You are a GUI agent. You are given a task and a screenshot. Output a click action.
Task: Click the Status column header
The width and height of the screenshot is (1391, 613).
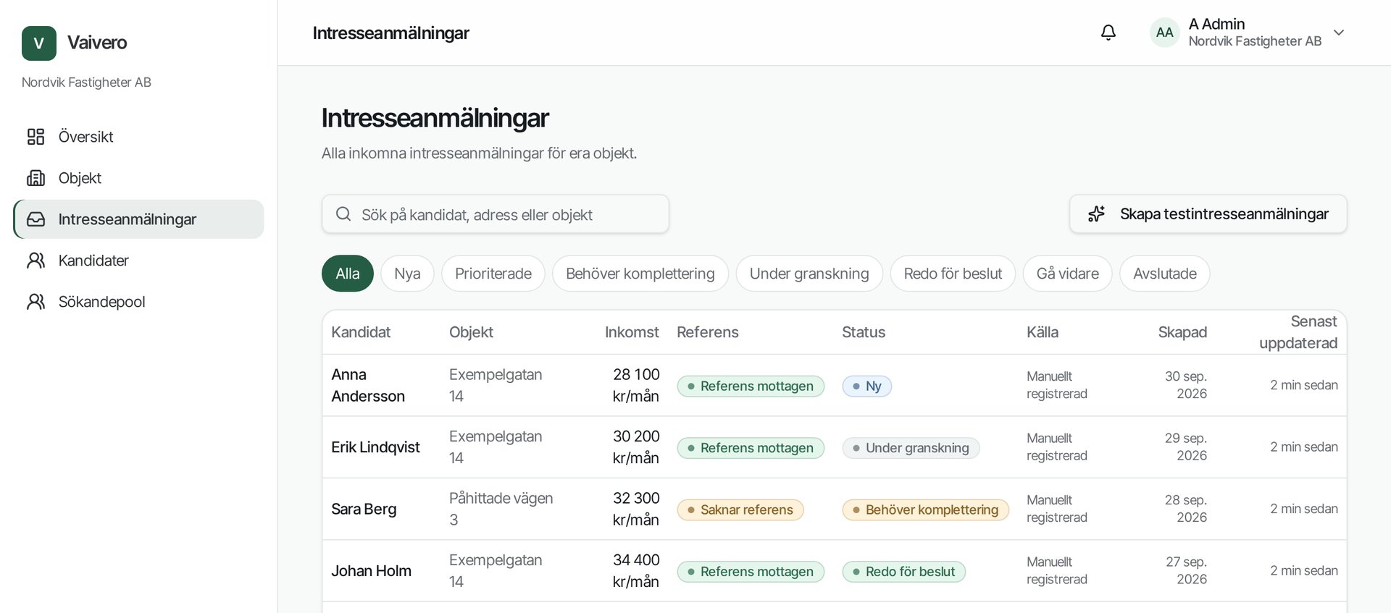tap(864, 332)
